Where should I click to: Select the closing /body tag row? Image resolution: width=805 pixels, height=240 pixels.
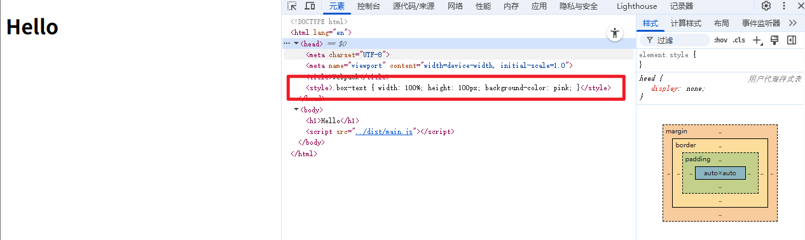[x=312, y=143]
